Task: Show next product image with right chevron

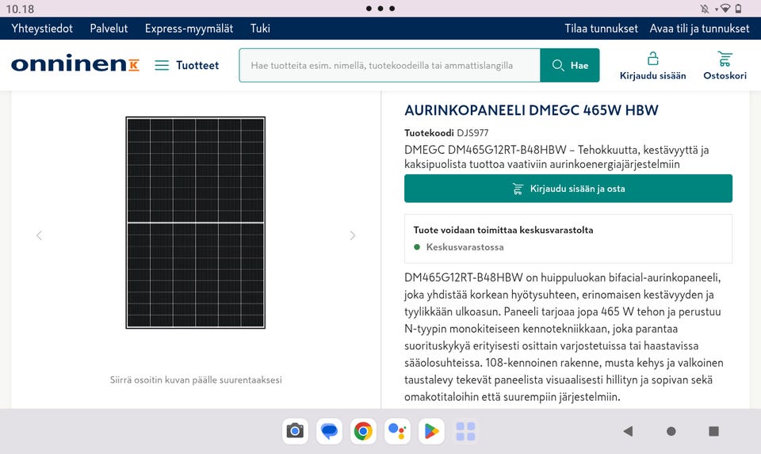Action: [x=353, y=236]
